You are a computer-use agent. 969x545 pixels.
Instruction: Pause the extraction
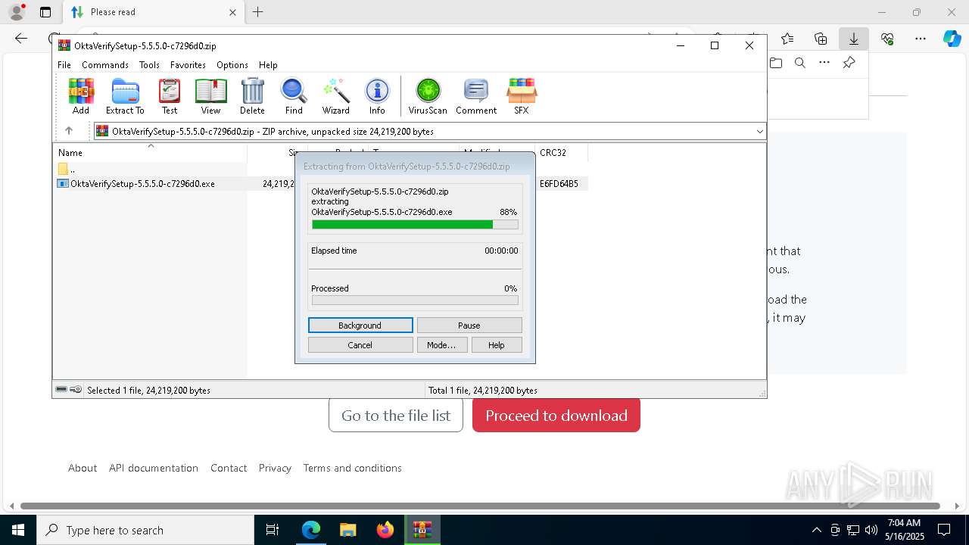(469, 325)
